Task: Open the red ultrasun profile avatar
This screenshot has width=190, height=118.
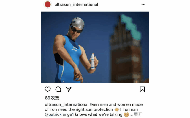Action: [47, 4]
